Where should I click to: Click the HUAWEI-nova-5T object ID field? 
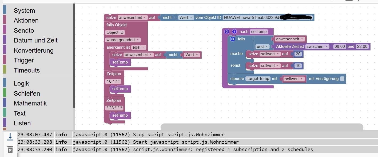coord(267,18)
